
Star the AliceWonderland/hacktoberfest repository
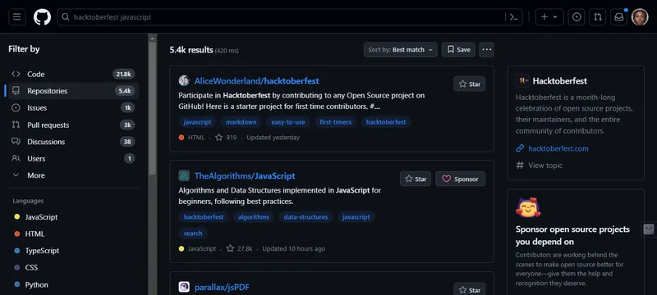tap(469, 84)
